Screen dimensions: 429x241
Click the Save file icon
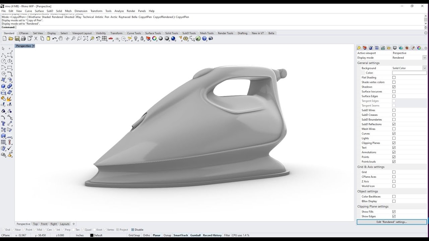17,39
